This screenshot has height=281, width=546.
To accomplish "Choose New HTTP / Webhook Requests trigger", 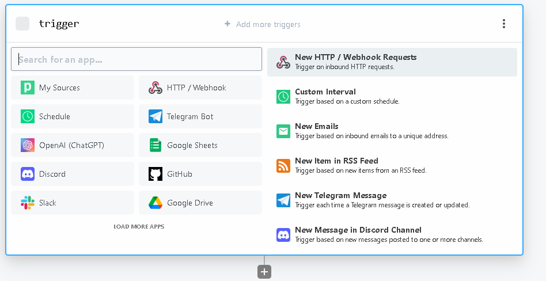I will [x=392, y=62].
